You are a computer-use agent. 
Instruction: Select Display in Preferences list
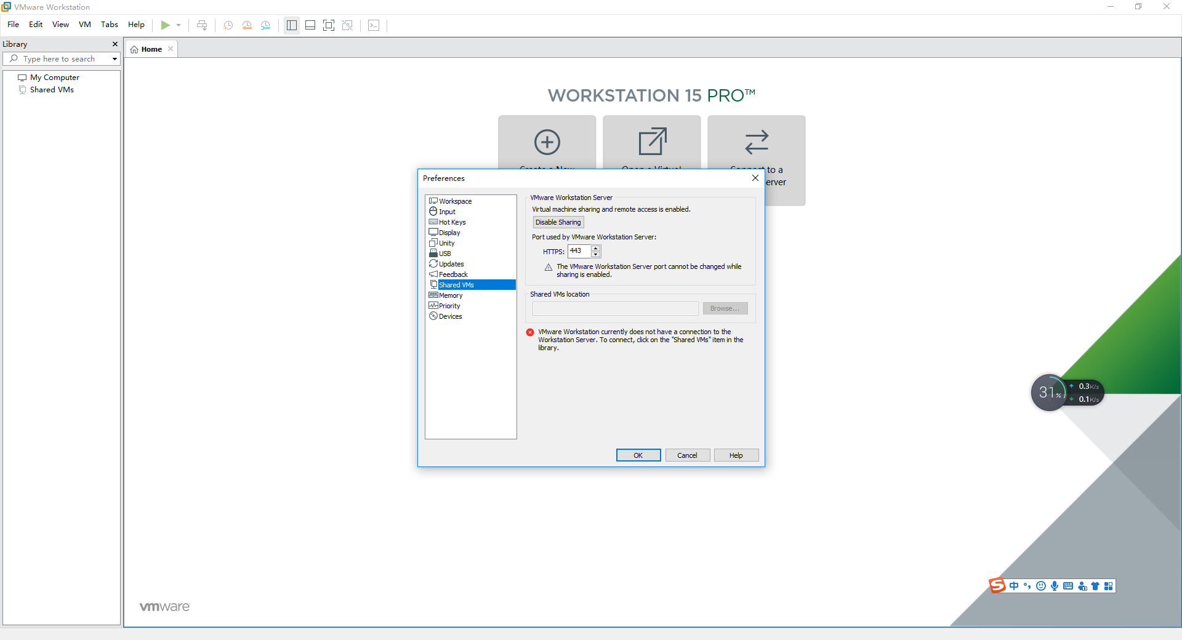coord(449,233)
